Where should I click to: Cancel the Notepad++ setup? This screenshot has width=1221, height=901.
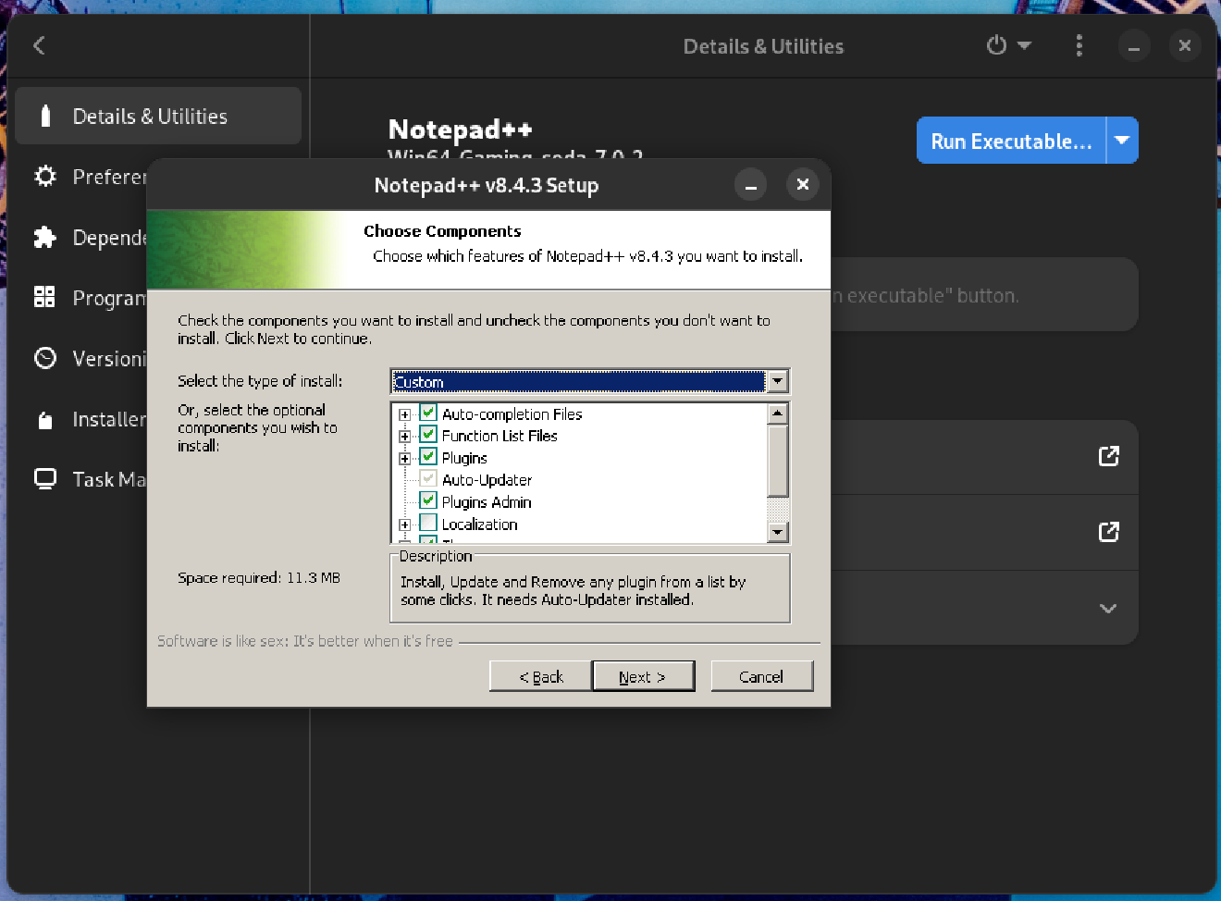tap(761, 675)
